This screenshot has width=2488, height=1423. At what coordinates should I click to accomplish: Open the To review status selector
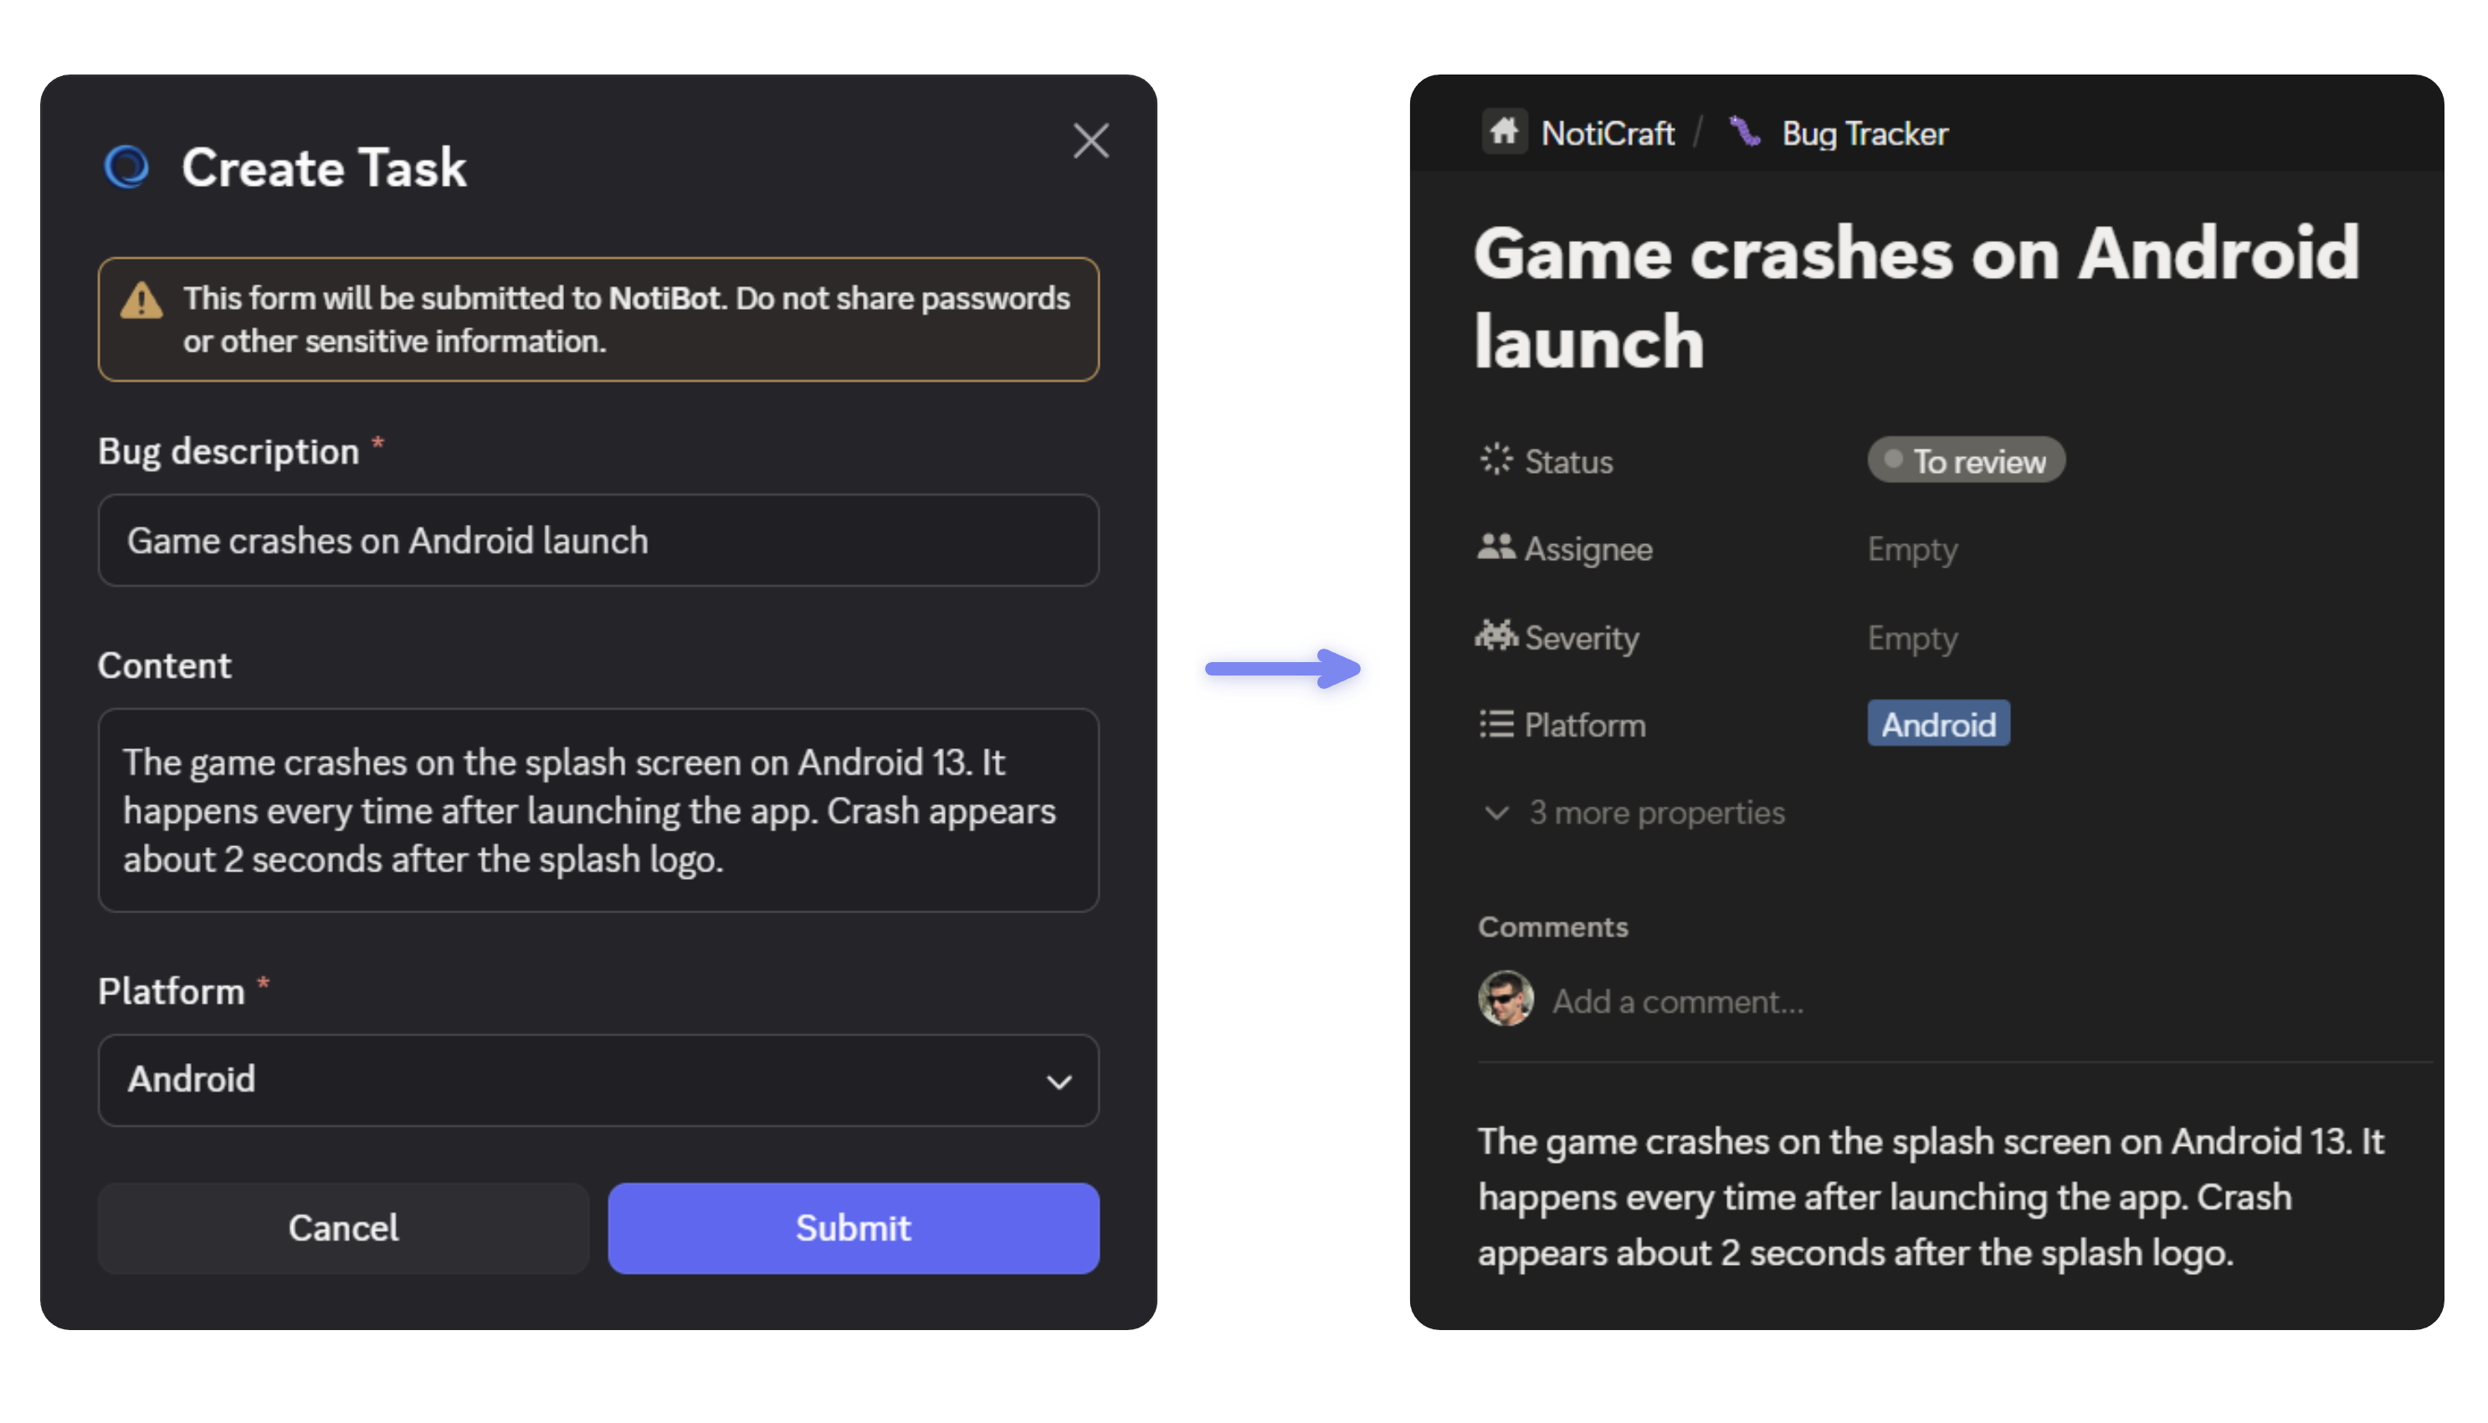coord(1966,460)
